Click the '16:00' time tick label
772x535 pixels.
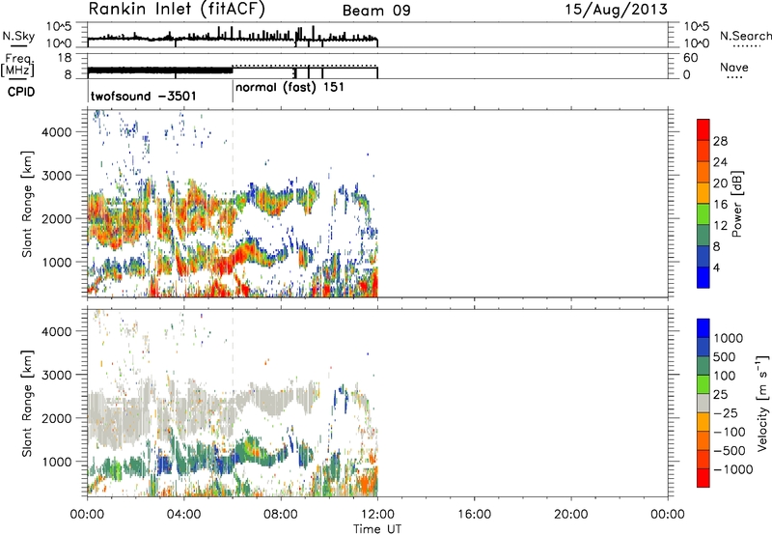[x=474, y=515]
